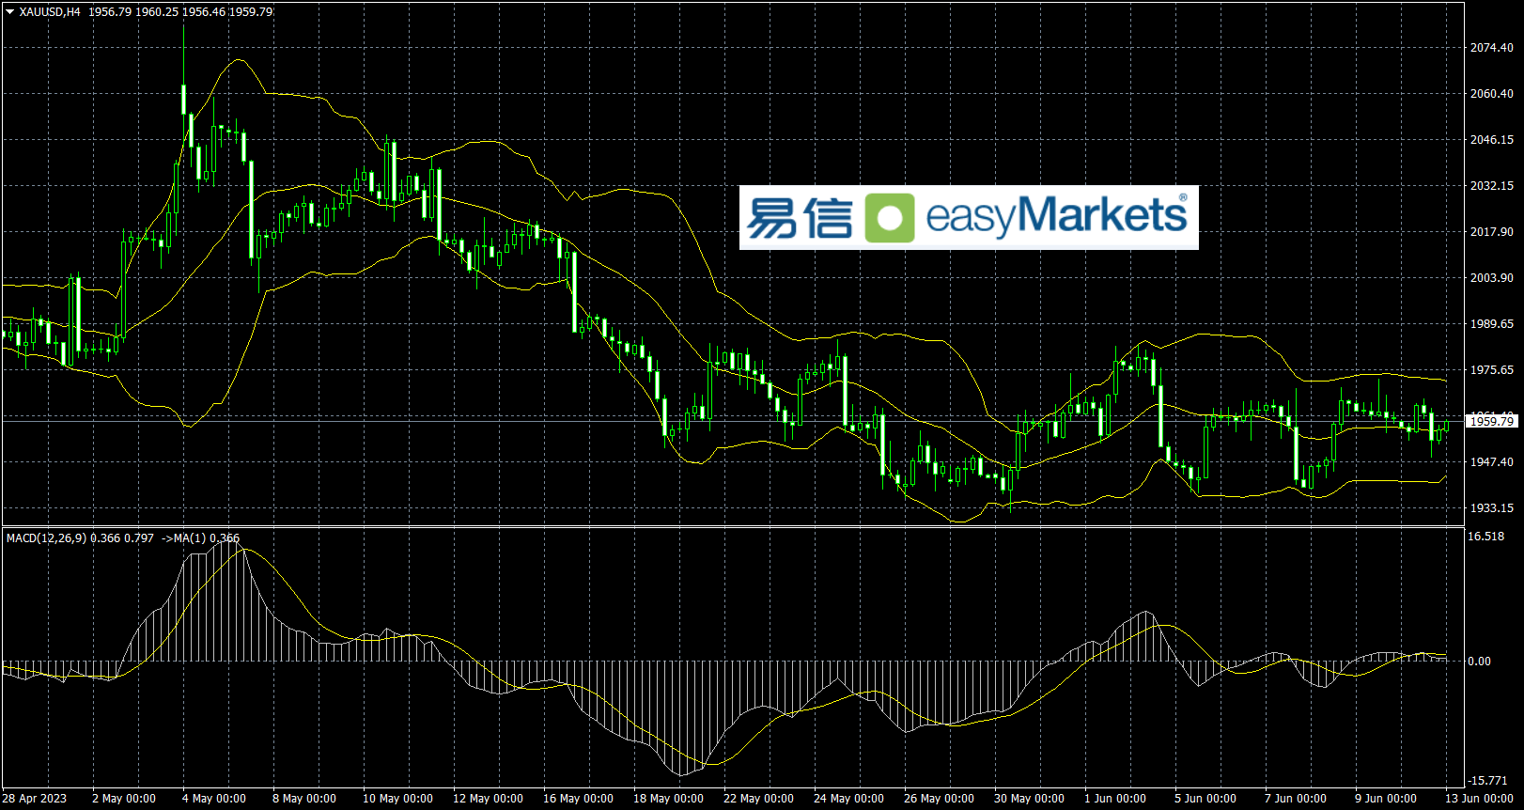Click the 22 May 00:00 date label
The width and height of the screenshot is (1524, 810).
pyautogui.click(x=759, y=799)
